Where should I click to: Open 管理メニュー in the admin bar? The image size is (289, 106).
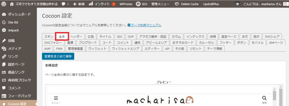tap(160, 4)
